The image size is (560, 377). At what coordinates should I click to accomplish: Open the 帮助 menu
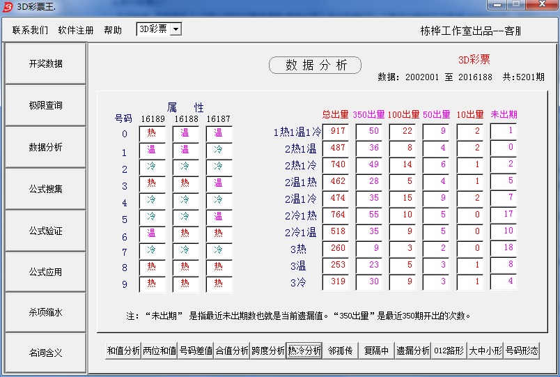coord(113,30)
